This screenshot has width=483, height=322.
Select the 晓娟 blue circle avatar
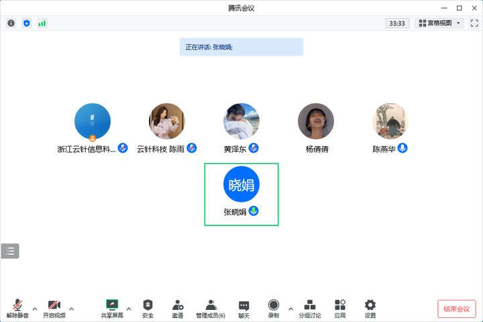(x=241, y=184)
